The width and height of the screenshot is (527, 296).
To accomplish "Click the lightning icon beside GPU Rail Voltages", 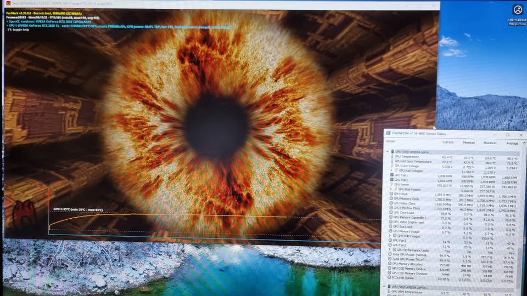I will point(396,170).
